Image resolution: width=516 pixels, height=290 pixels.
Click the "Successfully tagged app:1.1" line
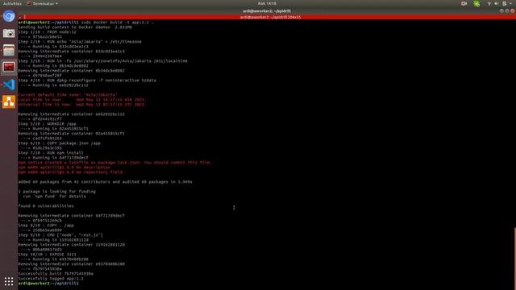(x=51, y=279)
